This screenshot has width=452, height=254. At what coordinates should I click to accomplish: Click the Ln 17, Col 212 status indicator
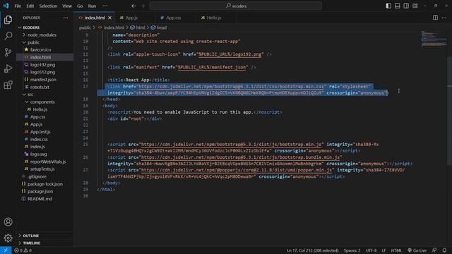pos(312,250)
